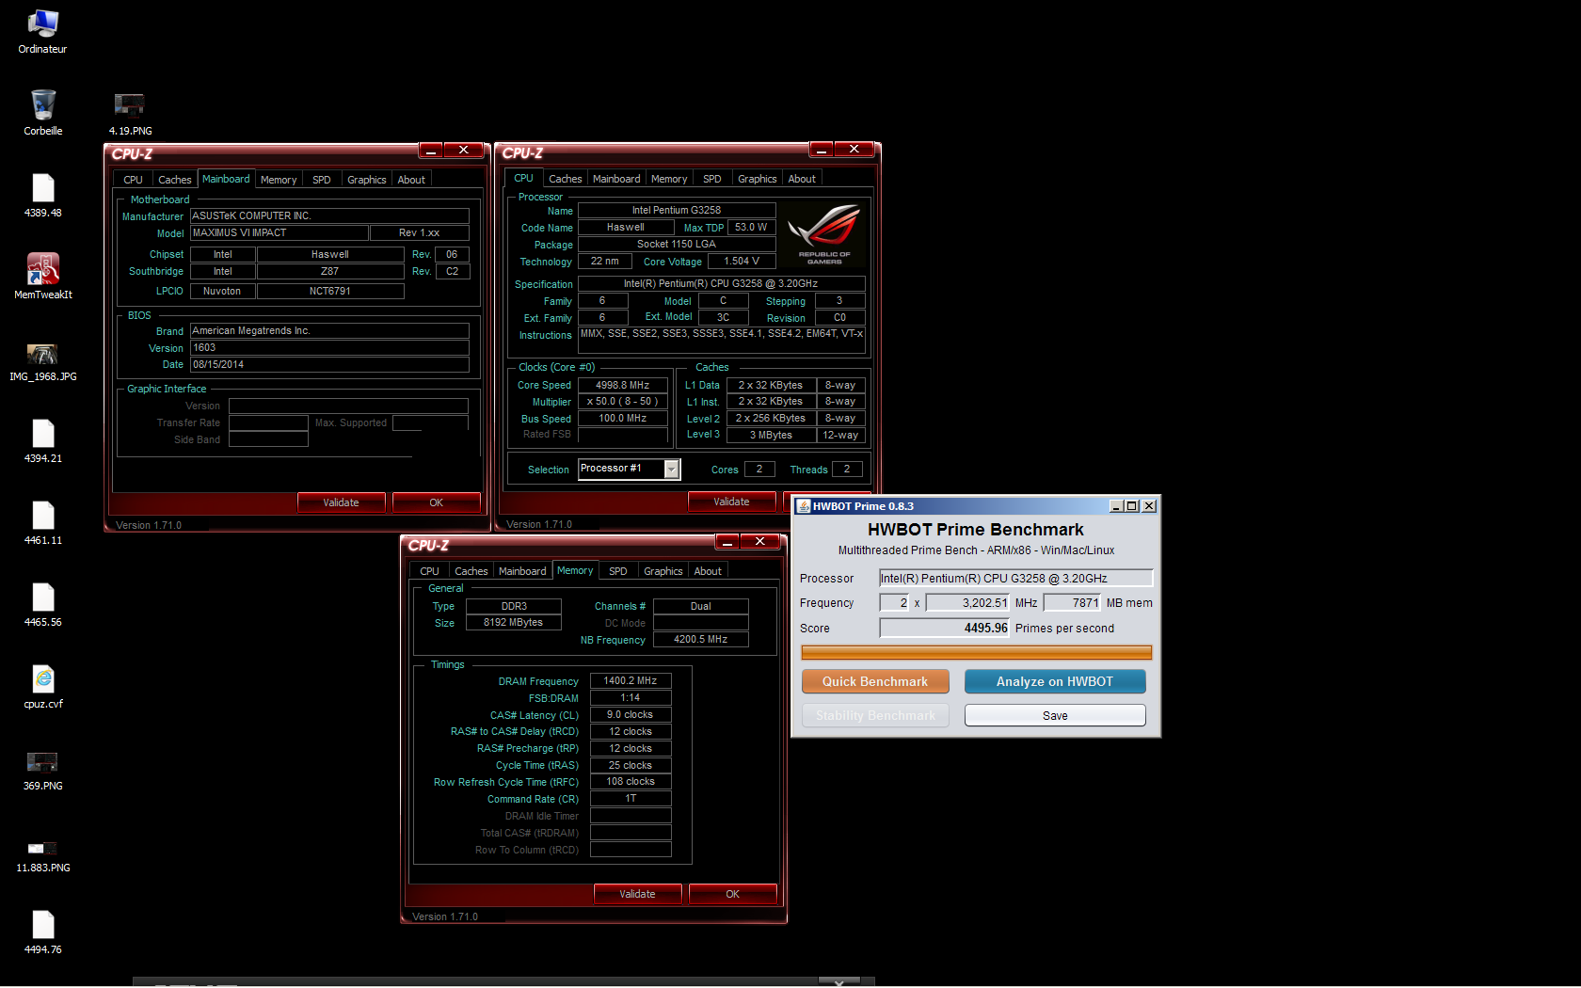Click the BIOS date 08/15/2014 field
Viewport: 1581px width, 988px height.
pyautogui.click(x=329, y=364)
